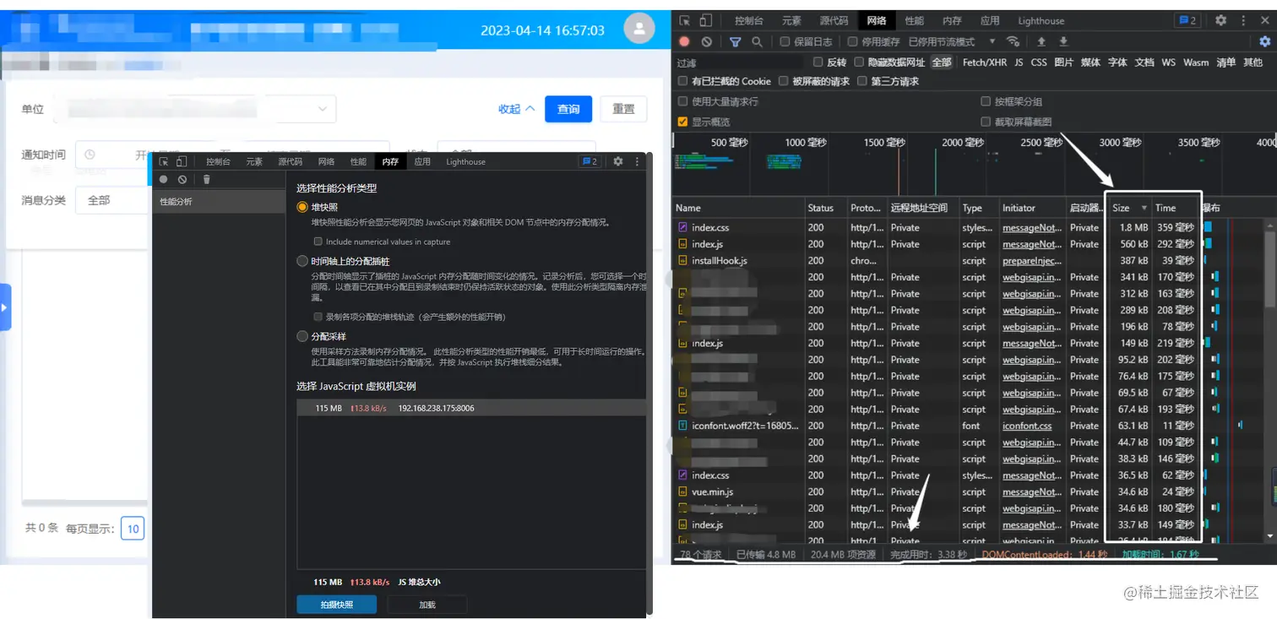
Task: Open Network panel settings blue gear
Action: pos(1264,41)
